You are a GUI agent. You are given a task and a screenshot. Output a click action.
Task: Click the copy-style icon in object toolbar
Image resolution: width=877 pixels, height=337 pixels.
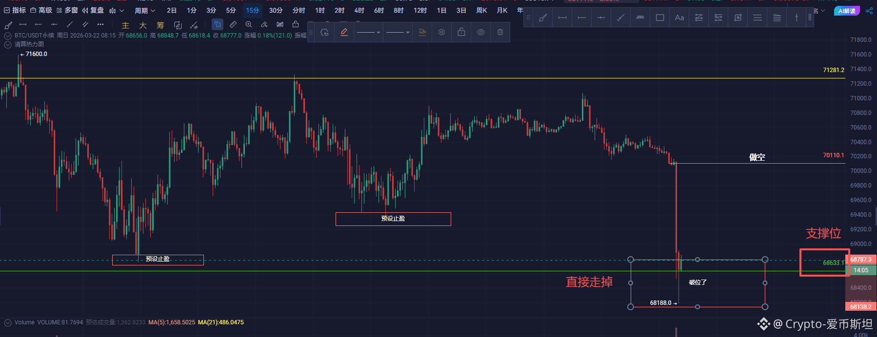pos(324,32)
